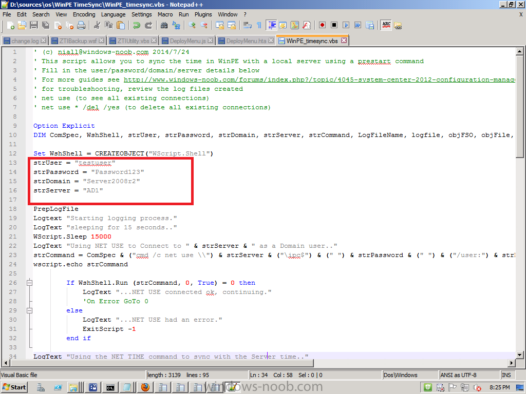
Task: Launch Firefox from the taskbar
Action: click(145, 387)
